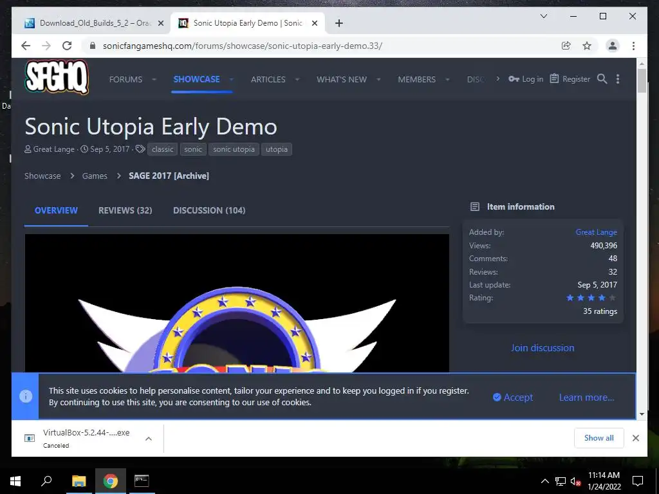Expand the Articles dropdown arrow
The image size is (659, 494).
[297, 79]
